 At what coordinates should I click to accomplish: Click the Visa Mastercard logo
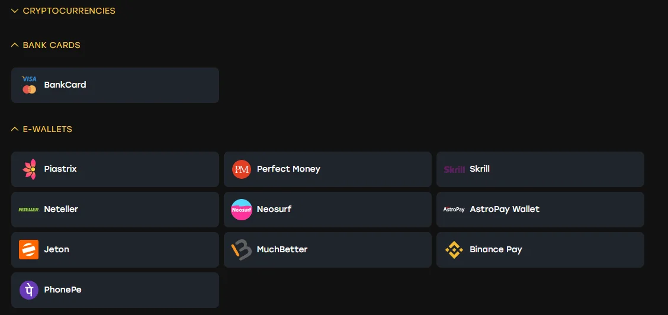tap(30, 85)
